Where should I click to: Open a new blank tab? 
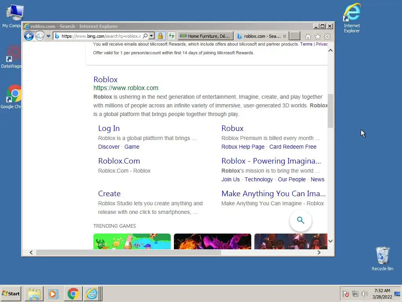pos(294,36)
